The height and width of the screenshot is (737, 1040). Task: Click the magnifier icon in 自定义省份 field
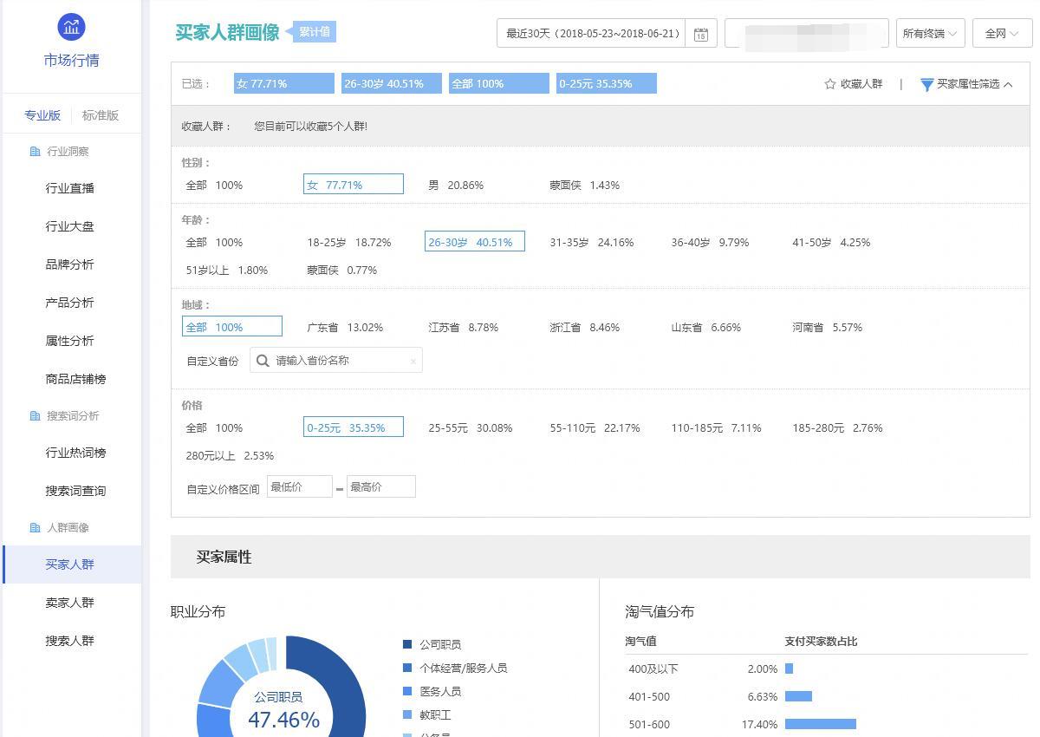tap(263, 360)
